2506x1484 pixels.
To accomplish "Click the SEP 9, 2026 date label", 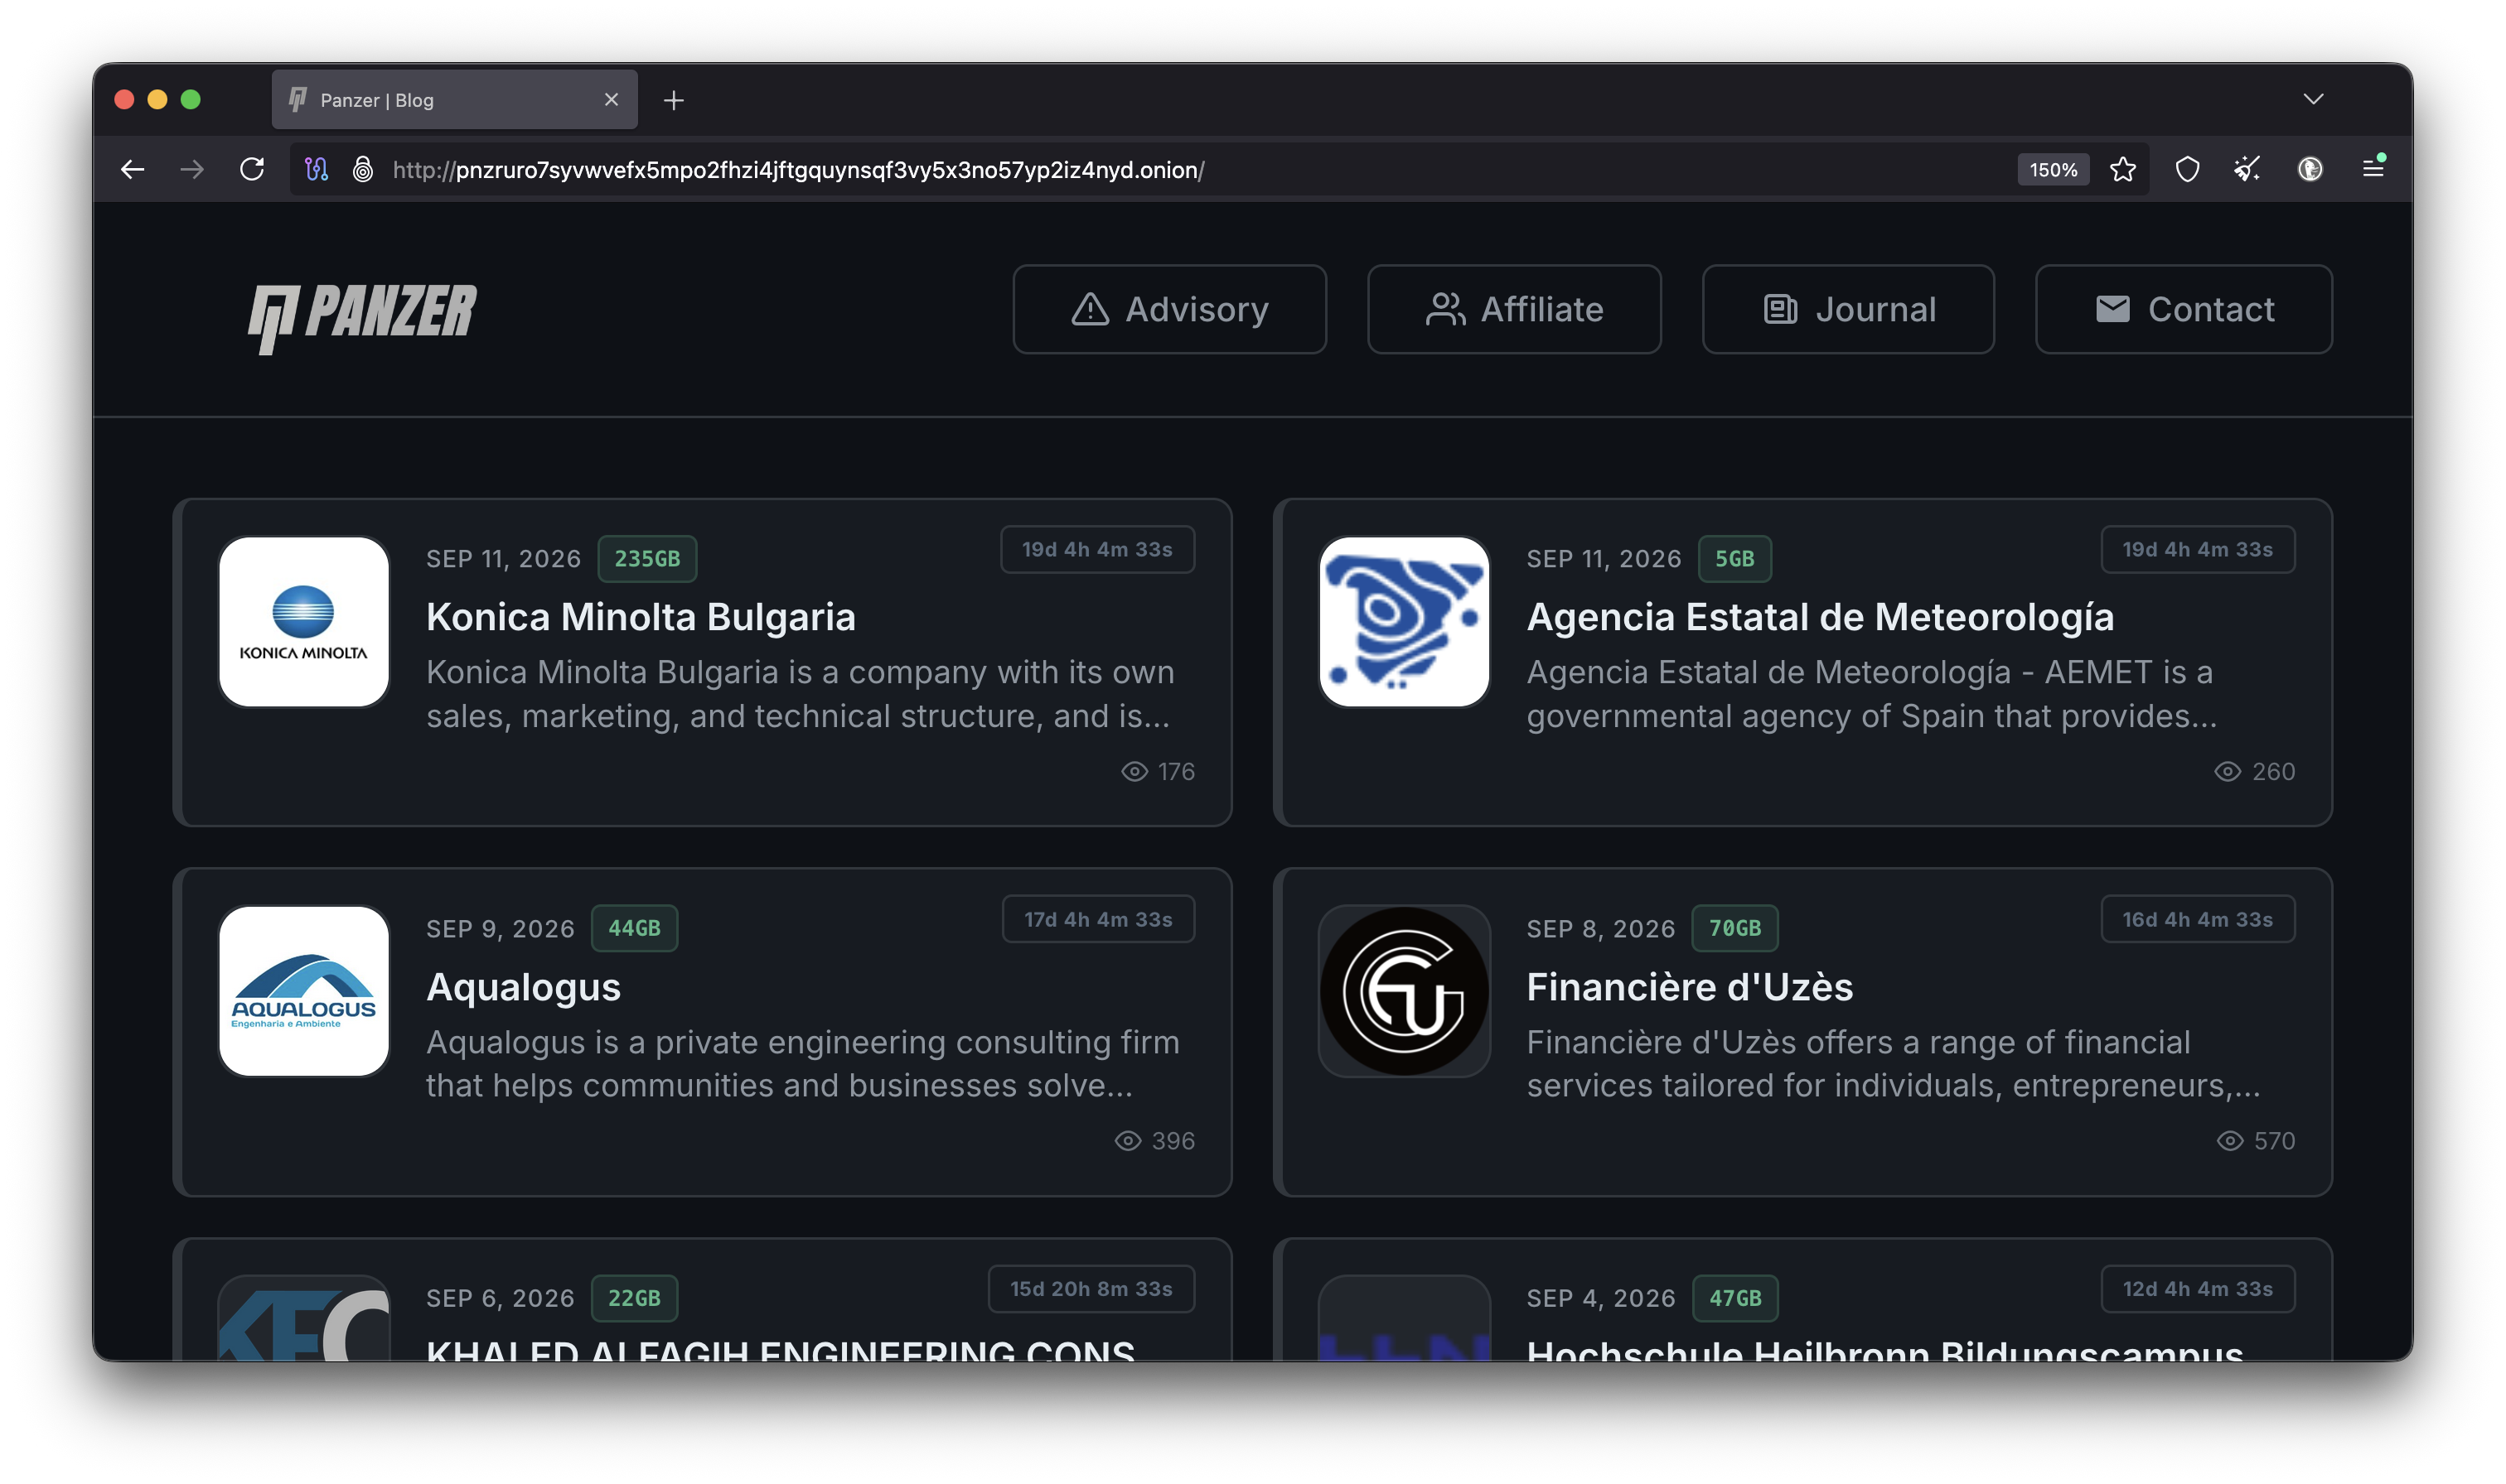I will click(x=501, y=929).
